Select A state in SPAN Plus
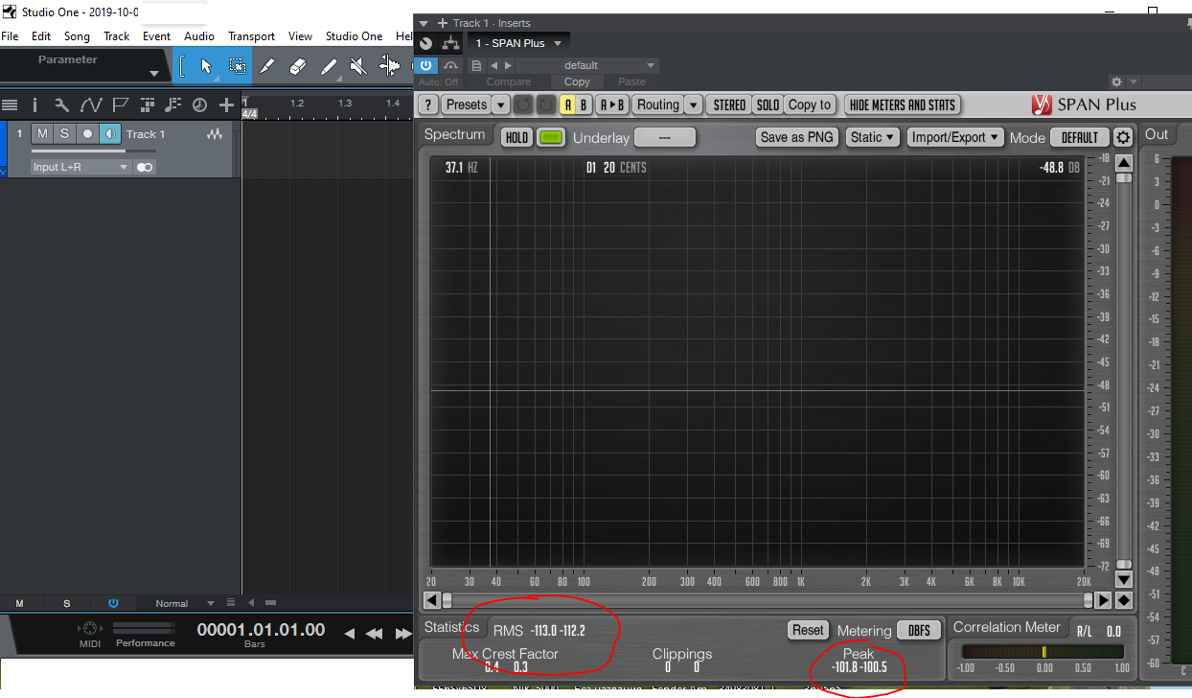 (568, 105)
